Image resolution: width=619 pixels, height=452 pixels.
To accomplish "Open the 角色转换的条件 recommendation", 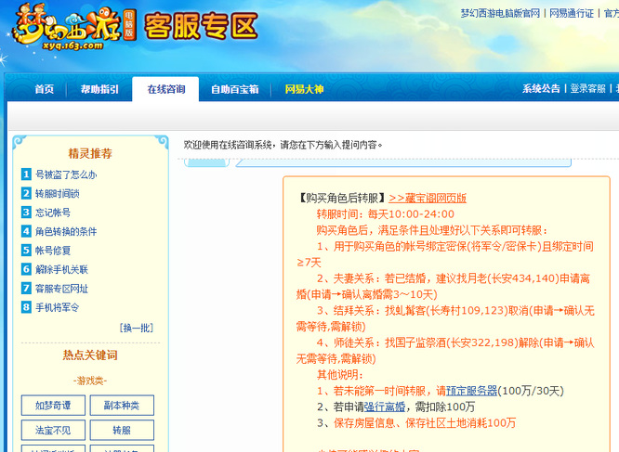I will pos(66,231).
